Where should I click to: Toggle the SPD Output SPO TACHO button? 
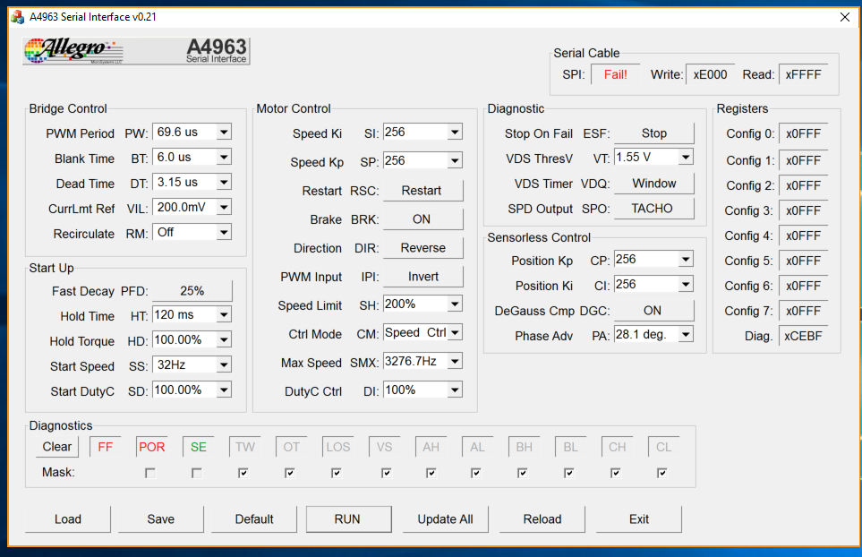point(654,209)
